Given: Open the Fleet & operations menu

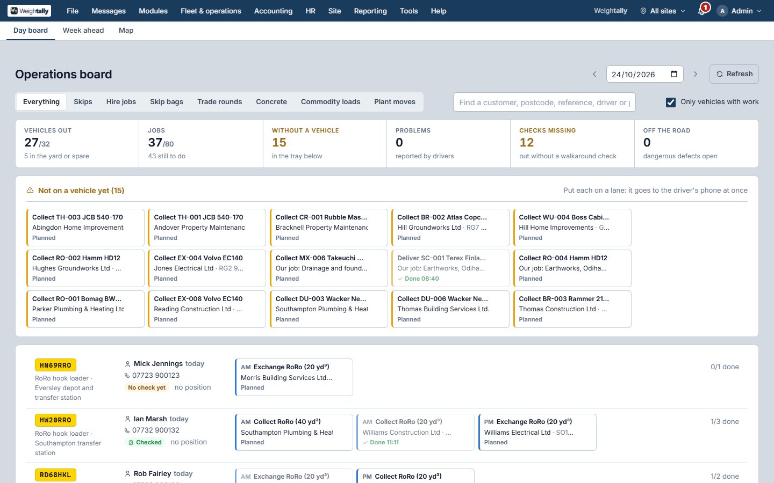Looking at the screenshot, I should [211, 11].
